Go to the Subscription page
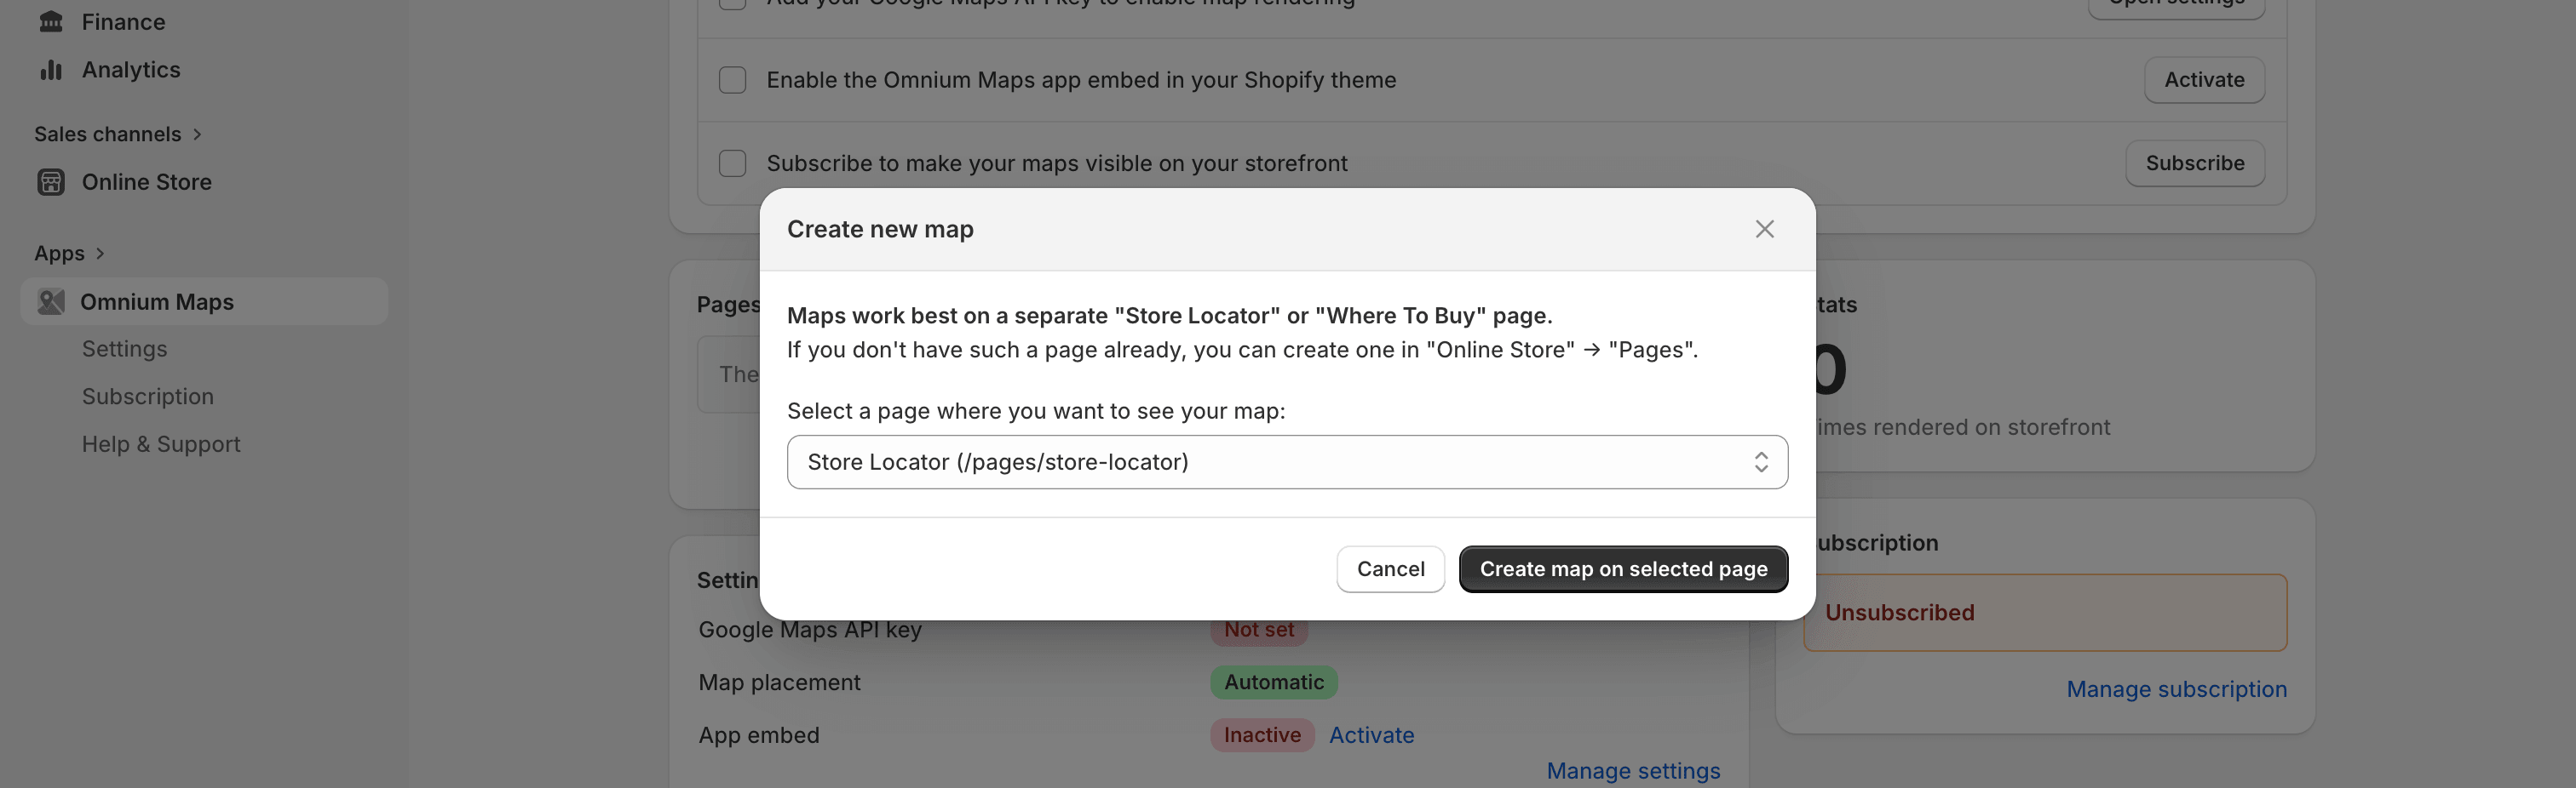This screenshot has height=788, width=2576. pyautogui.click(x=148, y=397)
